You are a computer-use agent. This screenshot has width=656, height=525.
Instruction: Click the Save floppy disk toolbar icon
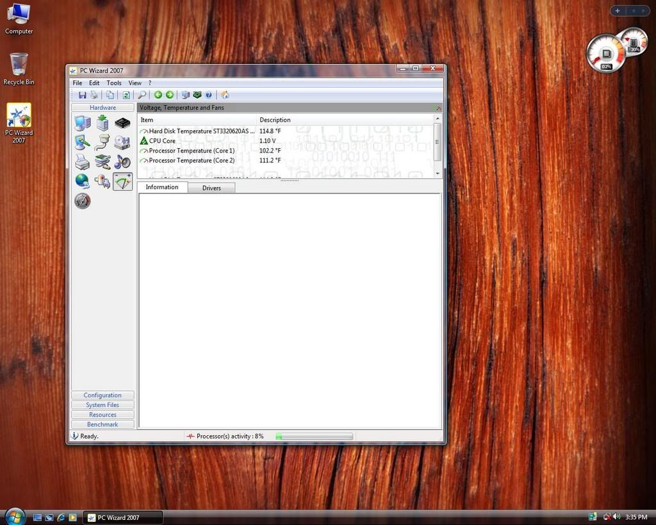click(82, 95)
